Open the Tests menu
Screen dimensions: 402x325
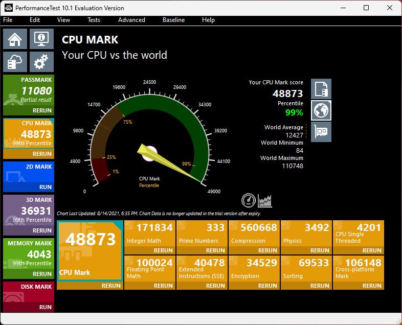click(94, 20)
